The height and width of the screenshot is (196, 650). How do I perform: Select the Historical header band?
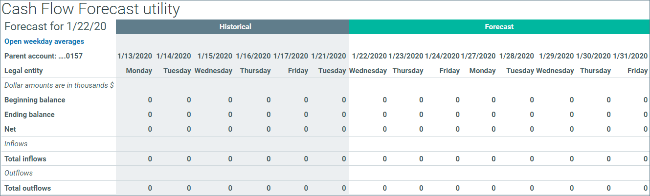coord(232,27)
